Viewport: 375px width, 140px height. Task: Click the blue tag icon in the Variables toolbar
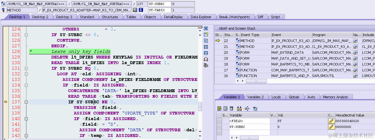[255, 109]
